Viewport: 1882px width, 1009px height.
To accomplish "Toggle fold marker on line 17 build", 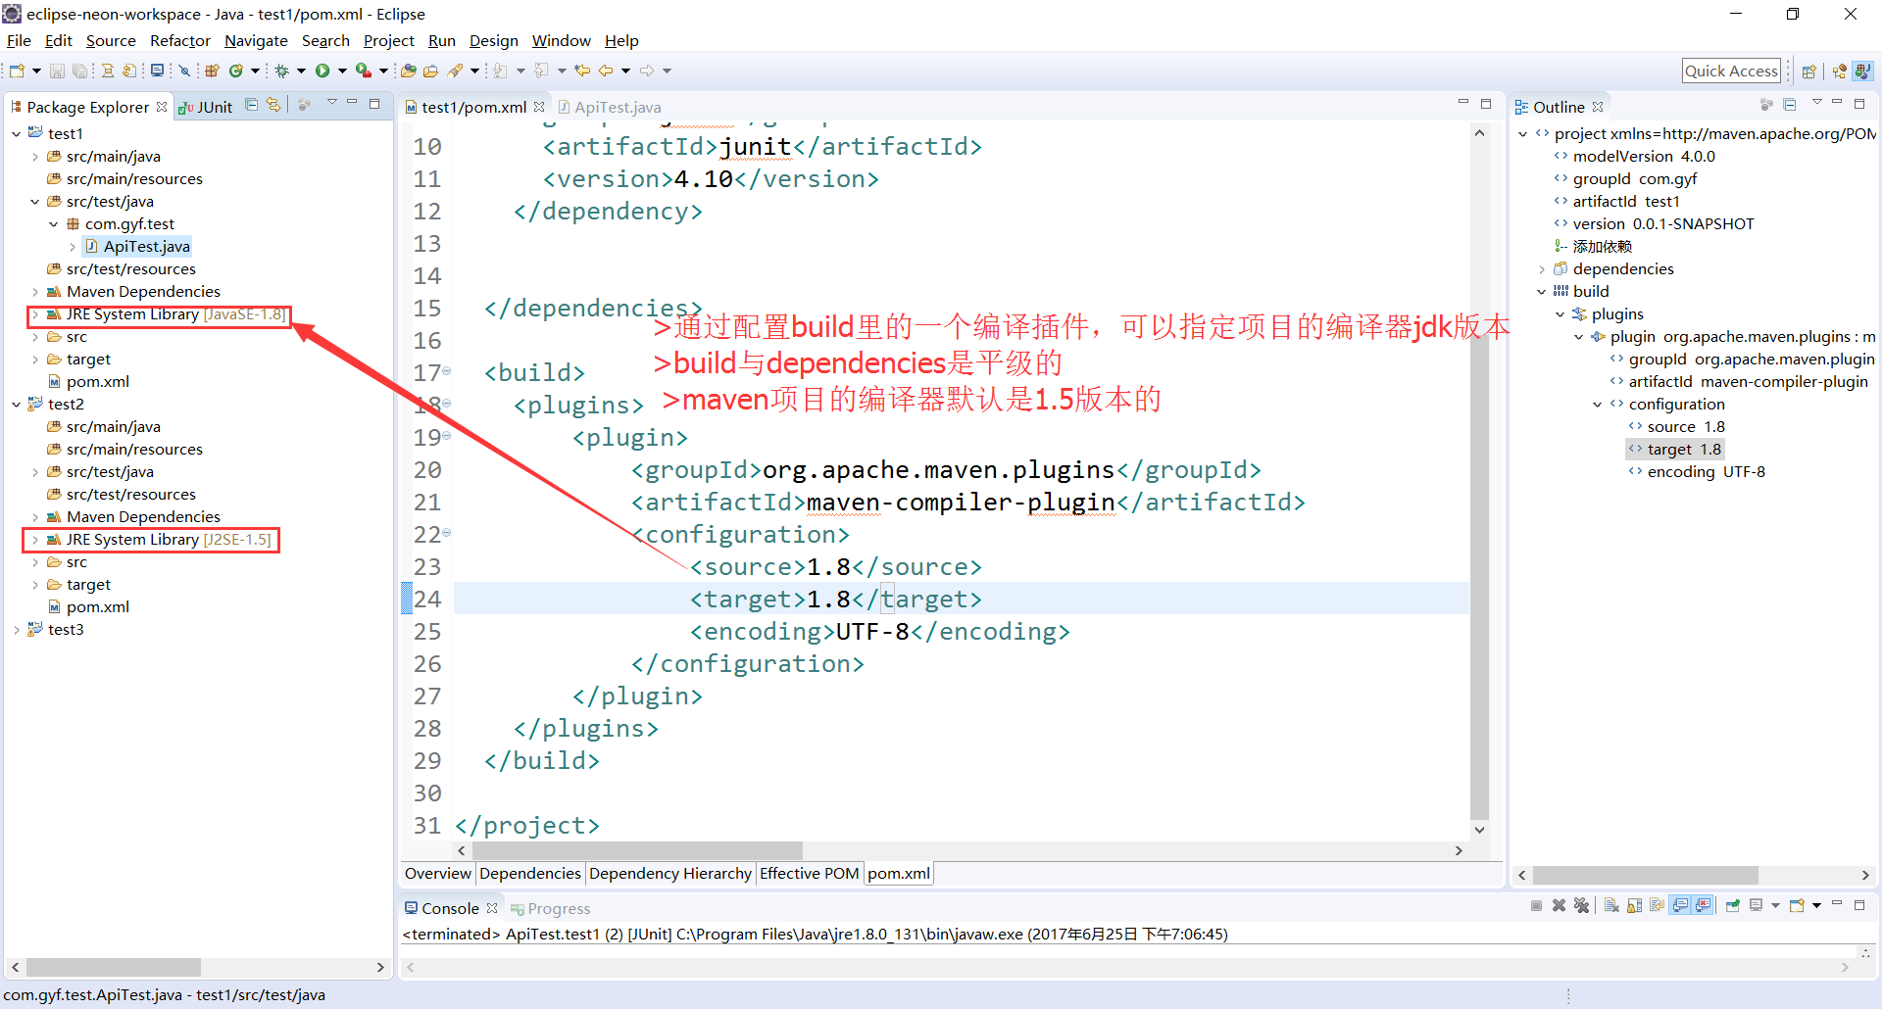I will point(447,371).
